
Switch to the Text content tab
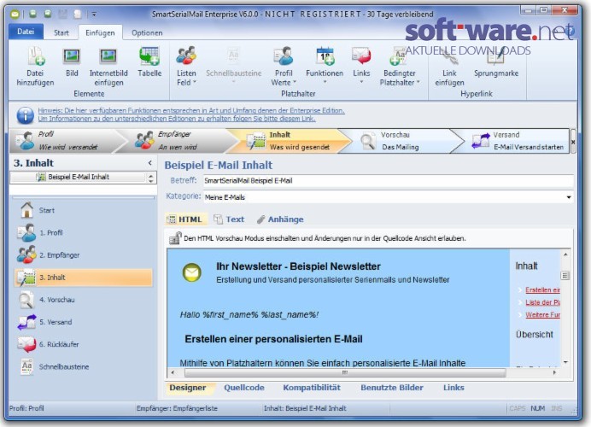229,219
